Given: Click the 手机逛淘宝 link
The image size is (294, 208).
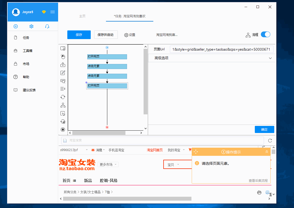Looking at the screenshot, I should (116, 150).
